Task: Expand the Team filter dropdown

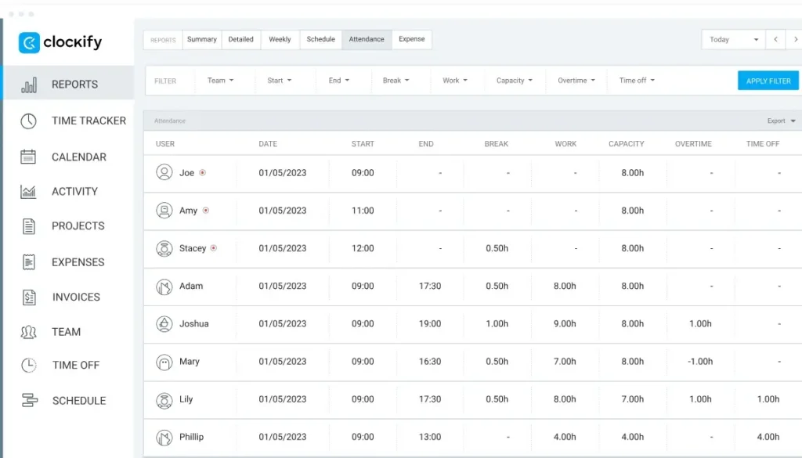Action: [x=220, y=81]
